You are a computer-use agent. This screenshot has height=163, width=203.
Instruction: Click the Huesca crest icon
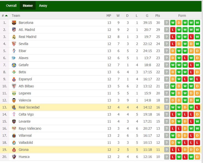[x=14, y=157]
